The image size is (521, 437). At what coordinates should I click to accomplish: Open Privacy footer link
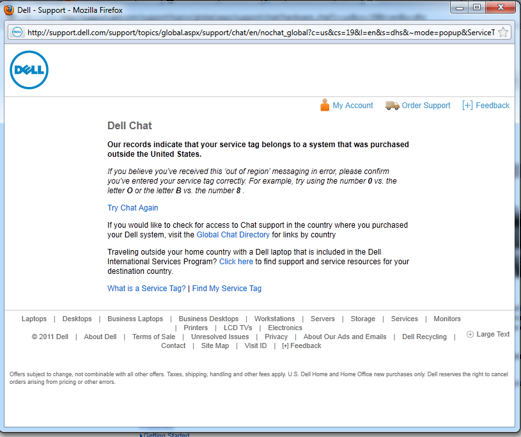point(276,337)
